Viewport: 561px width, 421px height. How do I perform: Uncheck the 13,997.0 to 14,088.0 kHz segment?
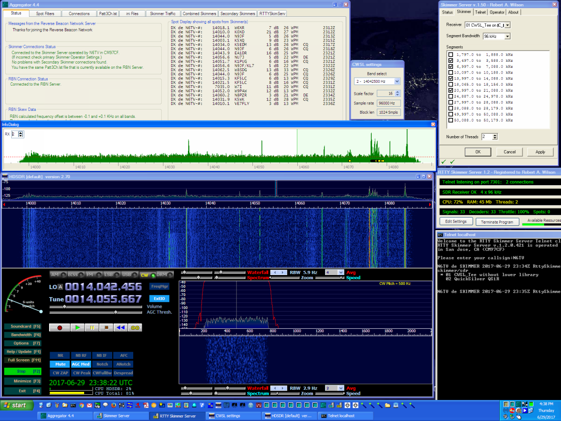[x=450, y=79]
